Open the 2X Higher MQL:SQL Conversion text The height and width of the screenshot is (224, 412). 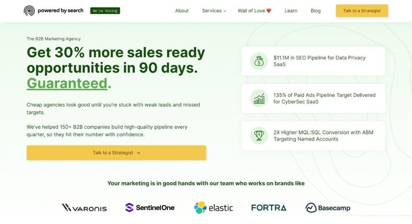pyautogui.click(x=323, y=136)
